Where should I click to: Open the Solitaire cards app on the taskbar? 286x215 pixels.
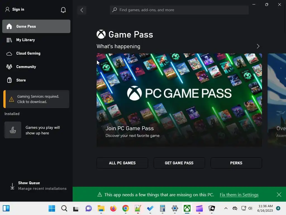coord(212,208)
